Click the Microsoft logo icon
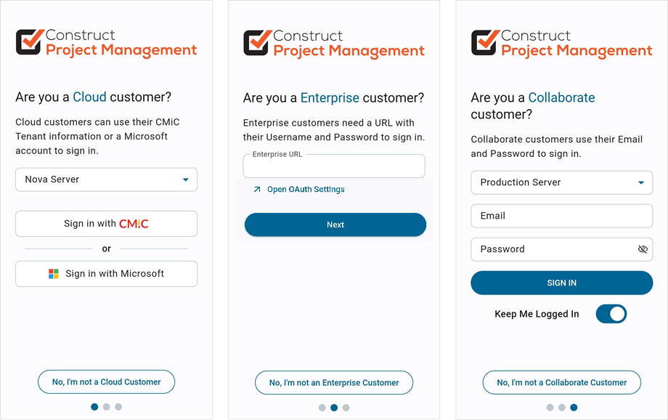668x420 pixels. (x=54, y=274)
